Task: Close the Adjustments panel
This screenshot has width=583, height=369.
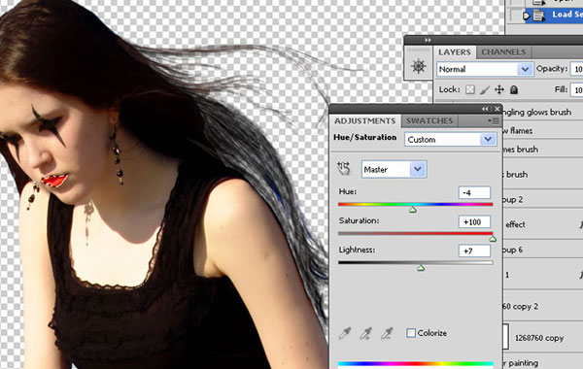Action: (x=497, y=109)
